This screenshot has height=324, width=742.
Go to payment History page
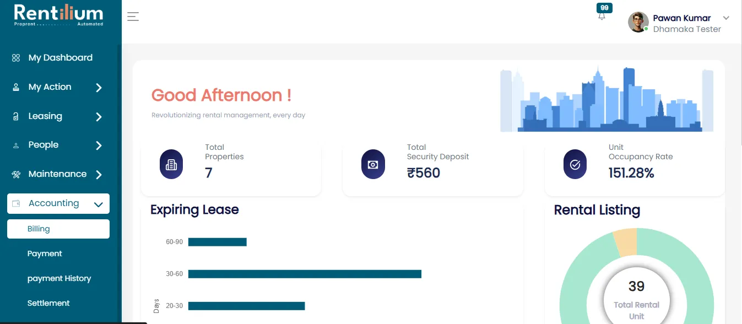[59, 278]
